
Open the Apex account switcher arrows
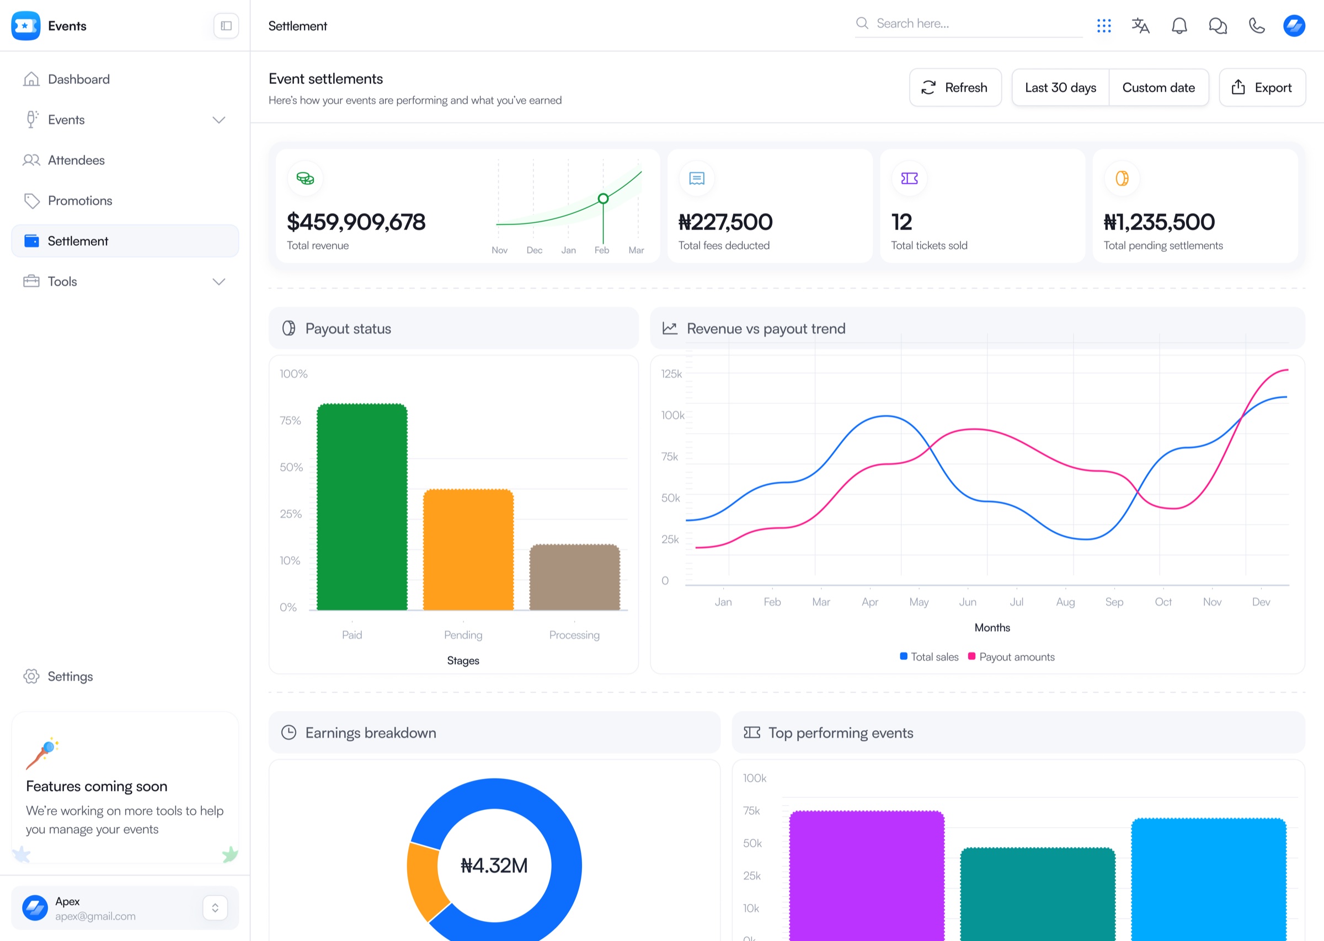click(x=215, y=907)
